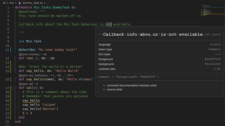Click the 'font style' row label

pos(104,54)
